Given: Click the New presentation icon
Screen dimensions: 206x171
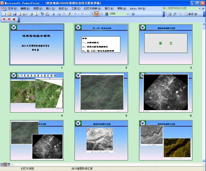Looking at the screenshot, I should [x=5, y=14].
